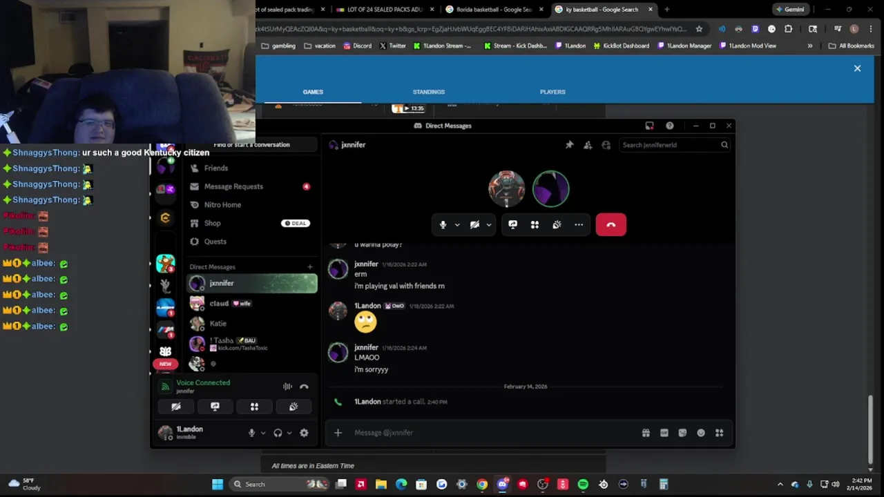Disconnect from voice in the voice panel
The image size is (884, 497).
(x=304, y=387)
